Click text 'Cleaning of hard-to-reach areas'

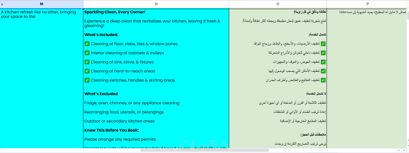click(123, 71)
